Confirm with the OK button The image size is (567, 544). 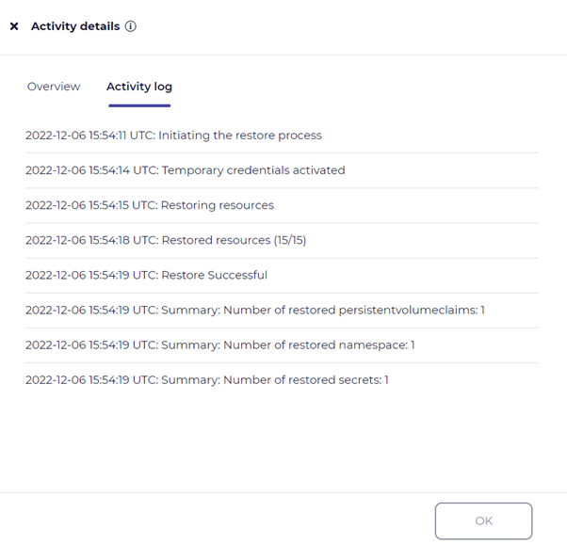coord(483,520)
